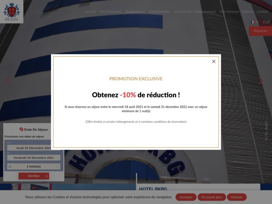272x204 pixels.
Task: Accept cookies with the Accepter button
Action: [x=186, y=197]
